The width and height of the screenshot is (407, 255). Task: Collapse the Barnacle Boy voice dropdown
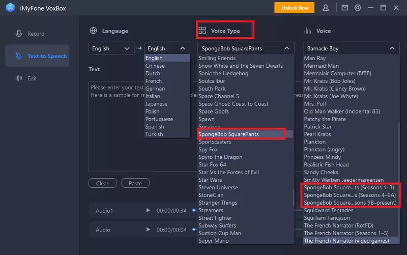tap(351, 48)
